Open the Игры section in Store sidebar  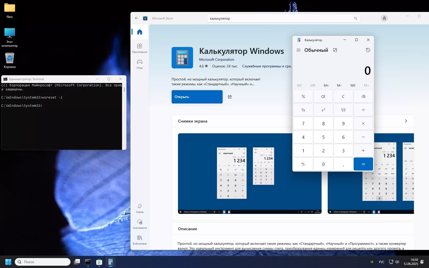coord(139,64)
